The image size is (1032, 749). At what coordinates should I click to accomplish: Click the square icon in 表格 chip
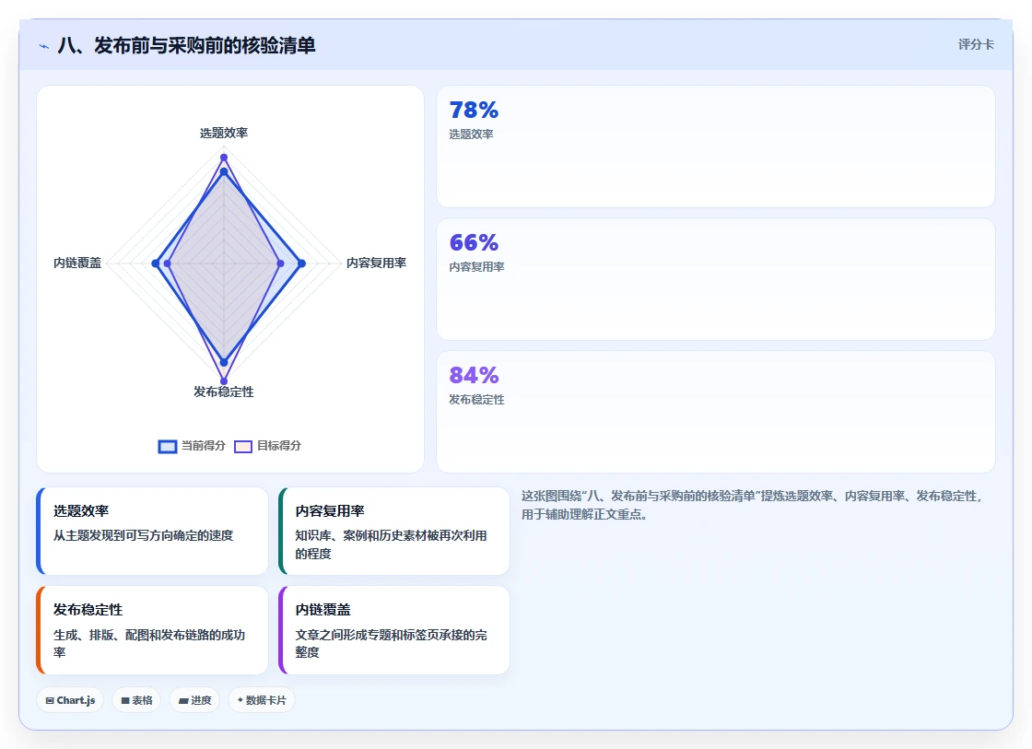(125, 700)
